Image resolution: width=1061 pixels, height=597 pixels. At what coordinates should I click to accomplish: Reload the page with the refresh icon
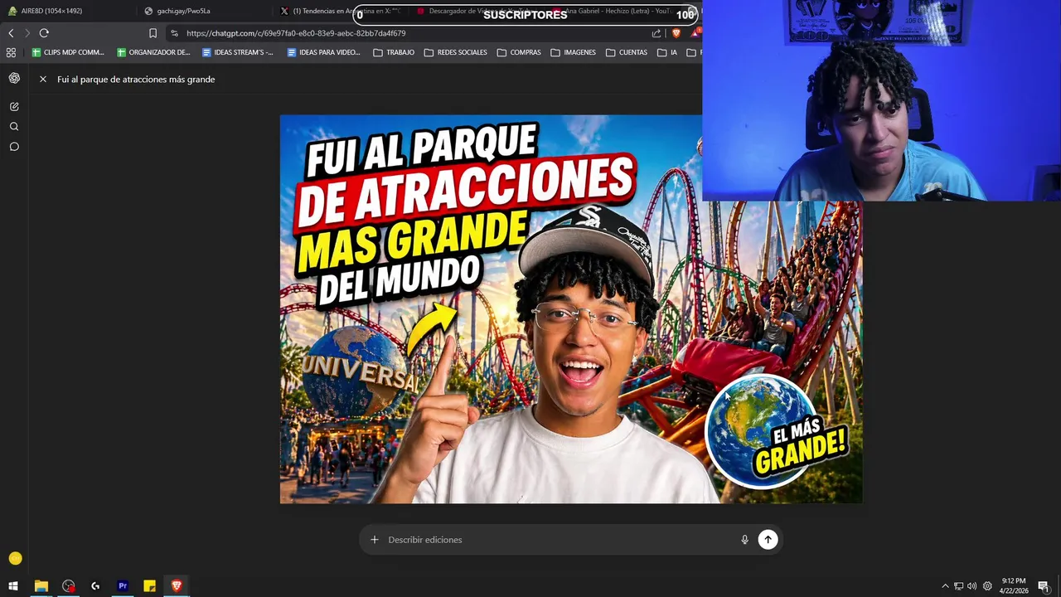pos(44,33)
